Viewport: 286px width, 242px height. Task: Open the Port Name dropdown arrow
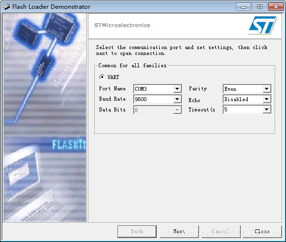pos(177,89)
